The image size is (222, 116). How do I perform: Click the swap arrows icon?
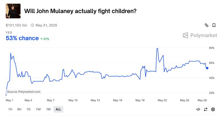click(x=206, y=109)
